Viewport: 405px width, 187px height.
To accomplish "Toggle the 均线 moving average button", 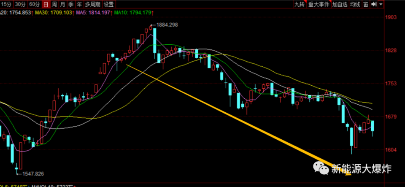I will pyautogui.click(x=355, y=4).
